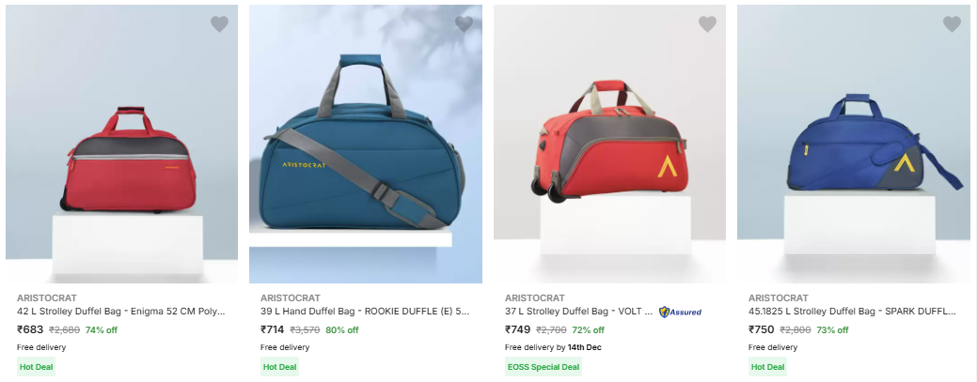Select the blue SPARK duffle product image
The image size is (977, 382).
pyautogui.click(x=854, y=144)
